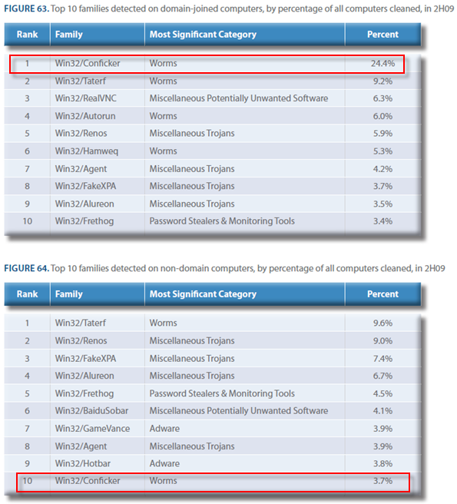Select Rank header in Figure 63 table
The width and height of the screenshot is (457, 504).
point(28,35)
